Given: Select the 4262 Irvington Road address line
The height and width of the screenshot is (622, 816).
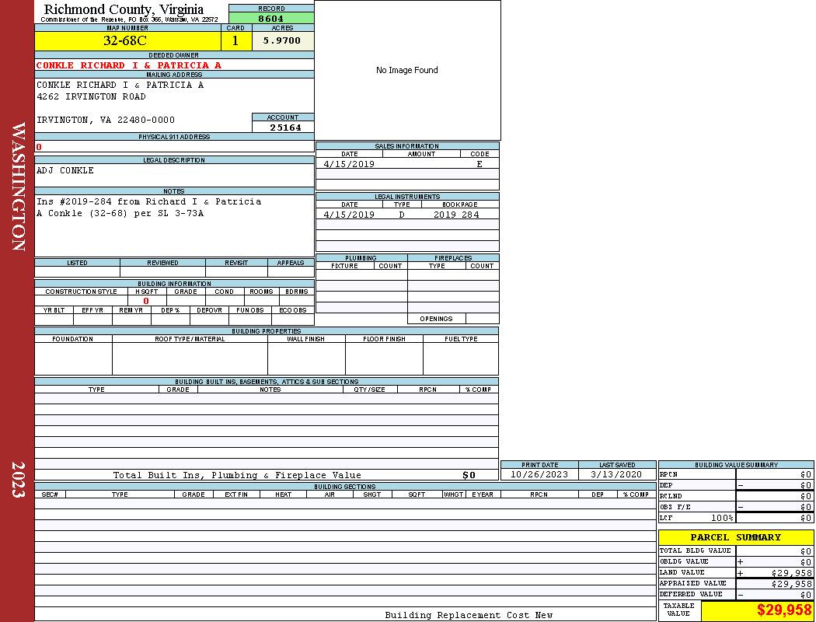Looking at the screenshot, I should pyautogui.click(x=91, y=96).
